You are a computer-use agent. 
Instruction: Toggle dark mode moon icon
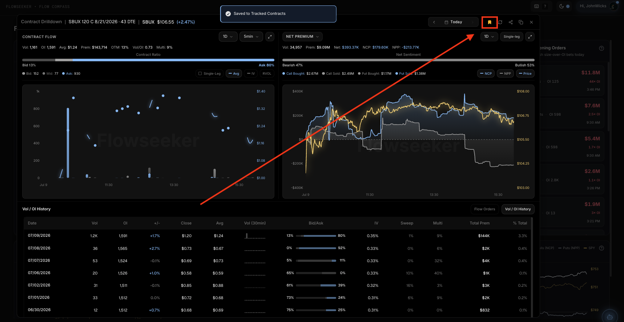click(561, 6)
